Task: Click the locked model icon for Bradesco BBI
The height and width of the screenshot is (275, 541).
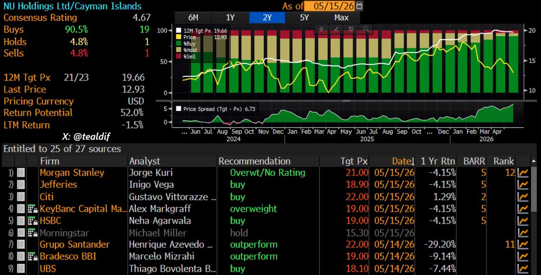Action: click(x=33, y=257)
